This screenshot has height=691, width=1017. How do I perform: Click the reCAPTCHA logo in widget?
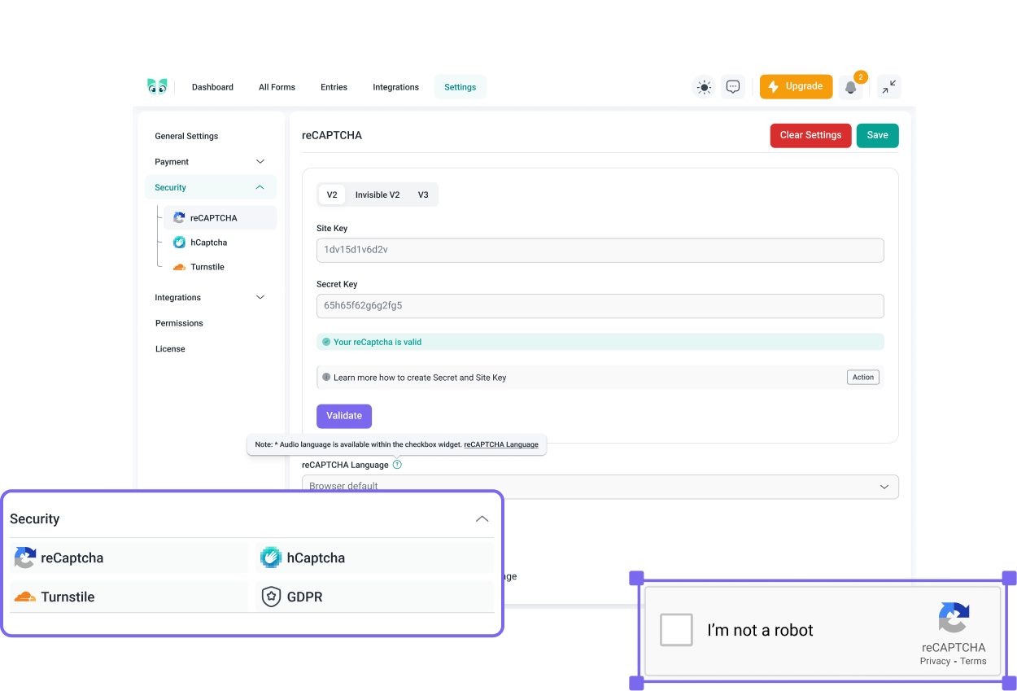[954, 618]
